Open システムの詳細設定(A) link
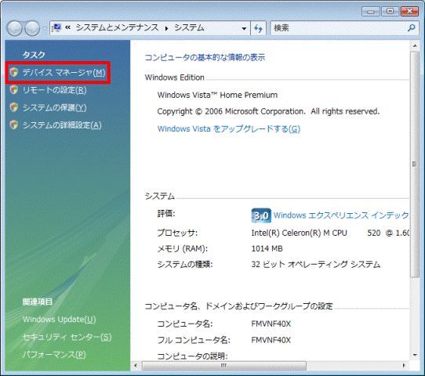The width and height of the screenshot is (425, 376). [62, 125]
